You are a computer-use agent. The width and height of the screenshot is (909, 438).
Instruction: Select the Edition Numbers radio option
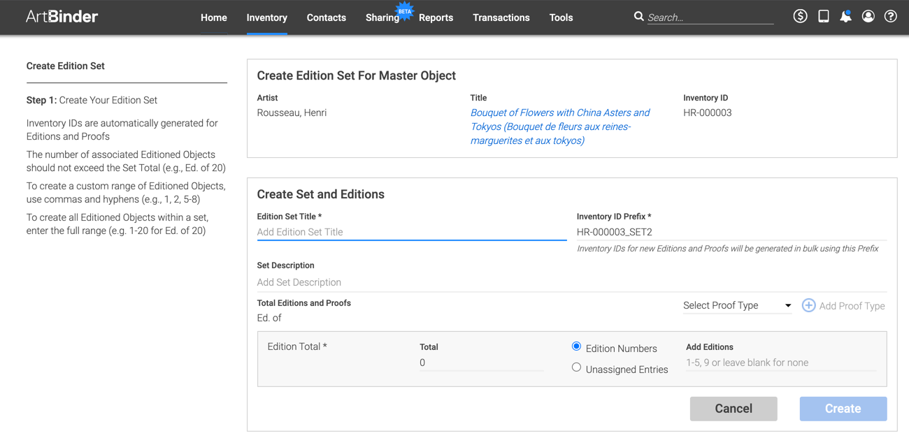576,346
